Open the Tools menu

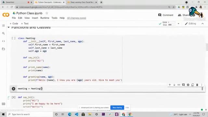click(54, 18)
